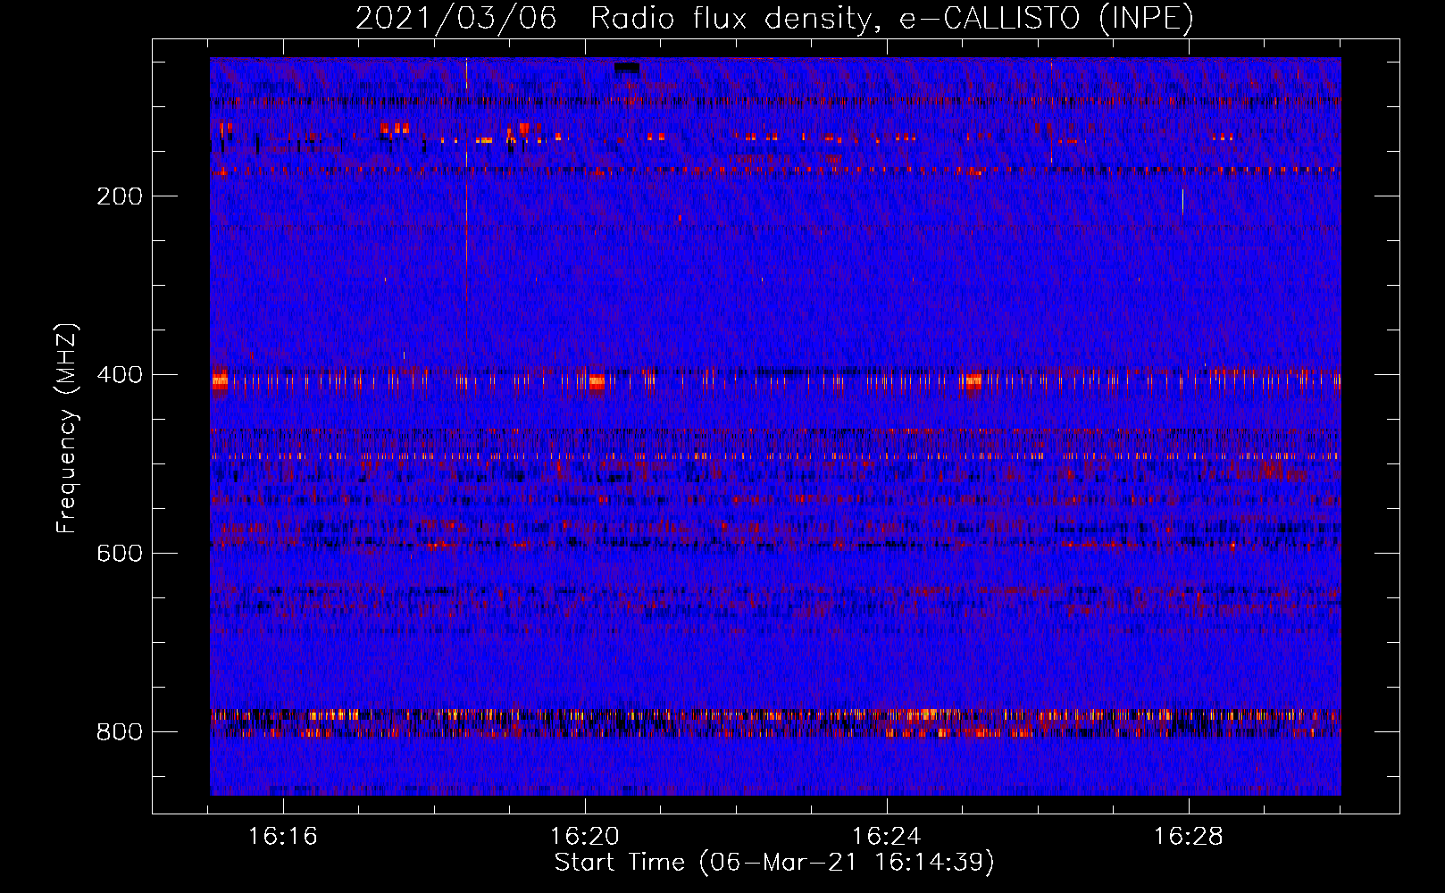Image resolution: width=1445 pixels, height=893 pixels.
Task: Select the 400 frequency axis label
Action: point(120,375)
